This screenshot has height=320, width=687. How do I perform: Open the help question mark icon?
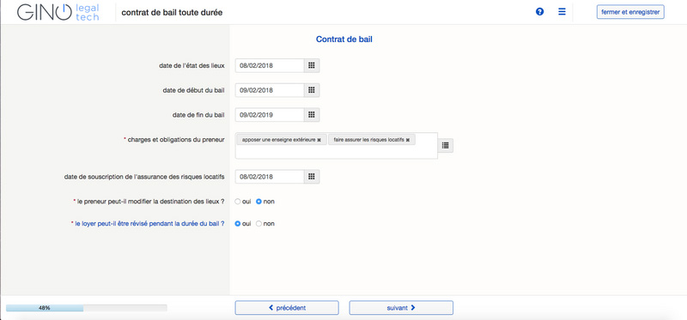pos(540,12)
